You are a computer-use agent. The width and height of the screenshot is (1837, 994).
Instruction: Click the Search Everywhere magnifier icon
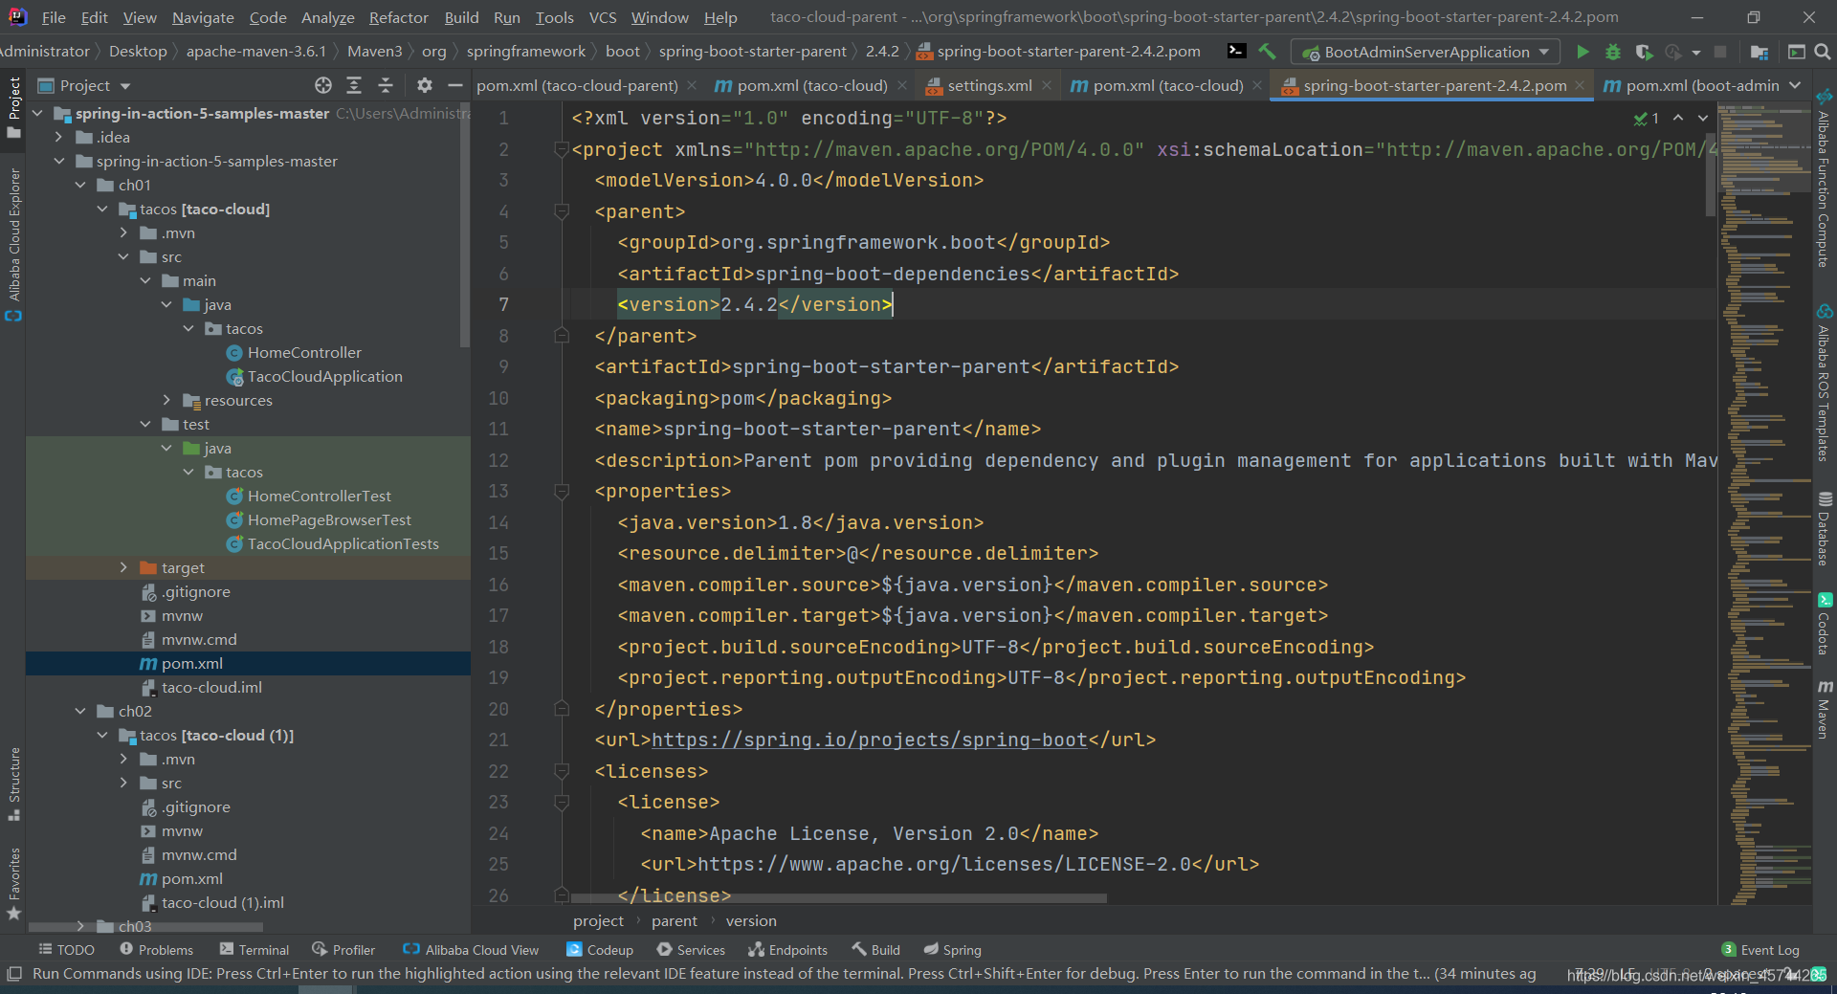pyautogui.click(x=1823, y=52)
